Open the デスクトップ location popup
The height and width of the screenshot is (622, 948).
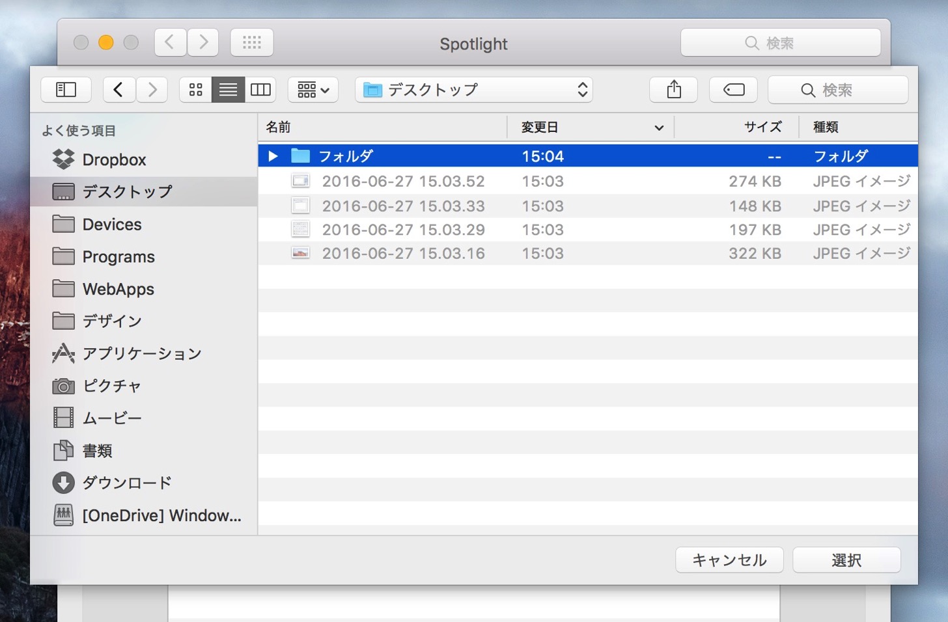pyautogui.click(x=474, y=90)
